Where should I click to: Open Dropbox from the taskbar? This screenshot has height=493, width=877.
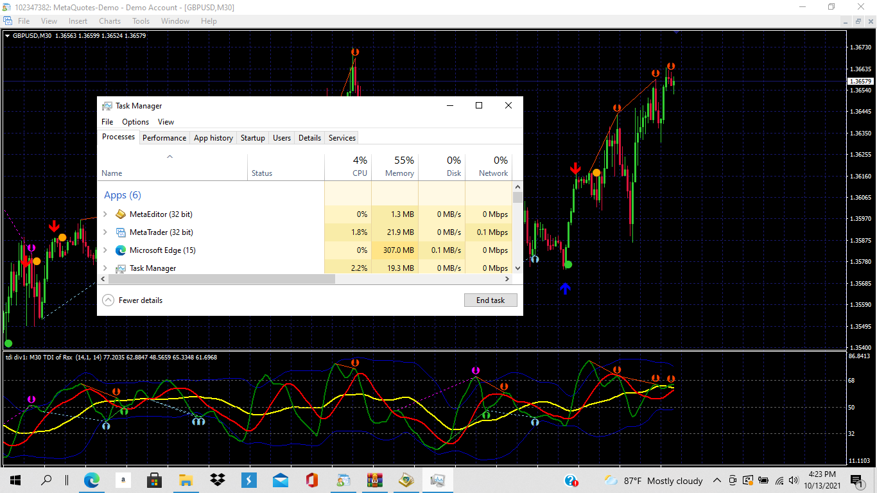point(218,480)
